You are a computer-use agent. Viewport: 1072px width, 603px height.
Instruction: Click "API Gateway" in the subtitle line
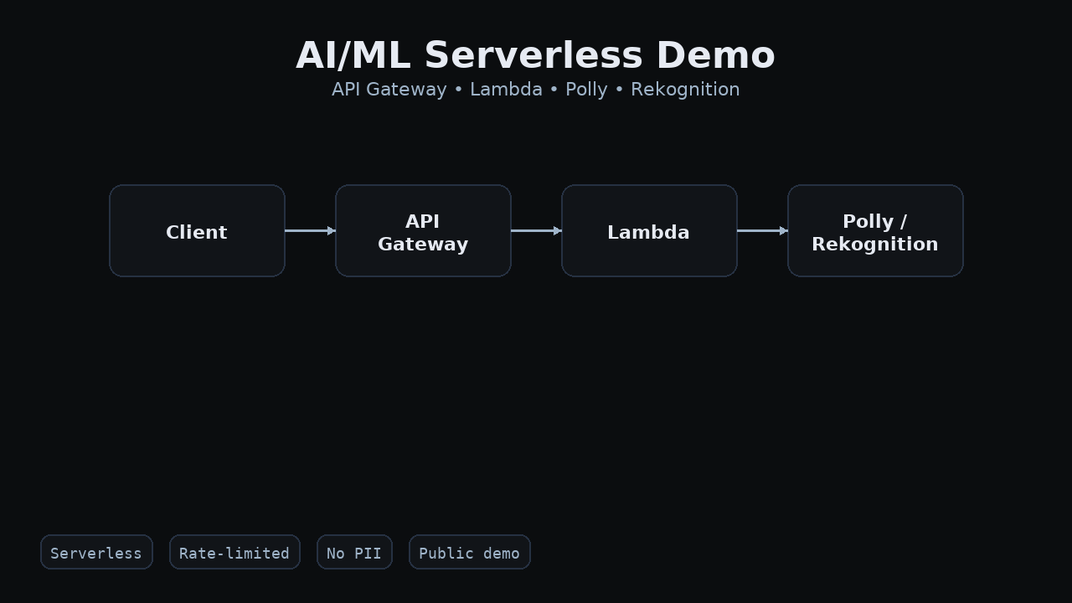click(389, 90)
